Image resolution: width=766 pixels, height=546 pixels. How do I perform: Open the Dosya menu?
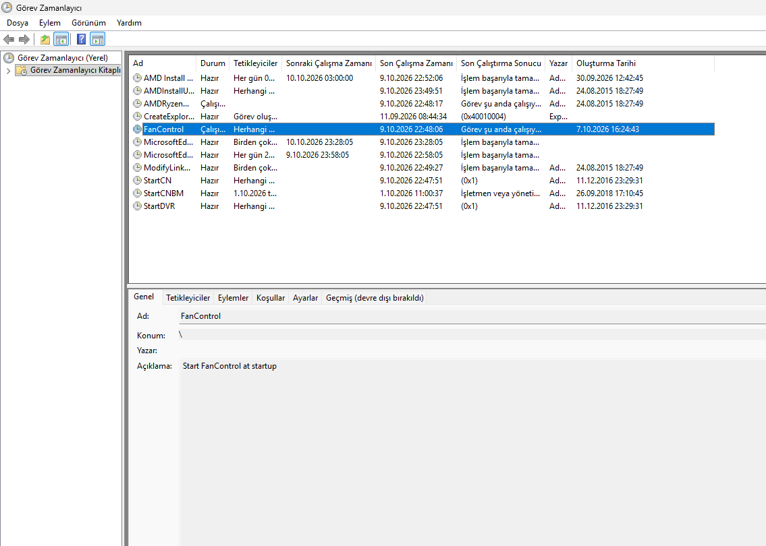[18, 23]
